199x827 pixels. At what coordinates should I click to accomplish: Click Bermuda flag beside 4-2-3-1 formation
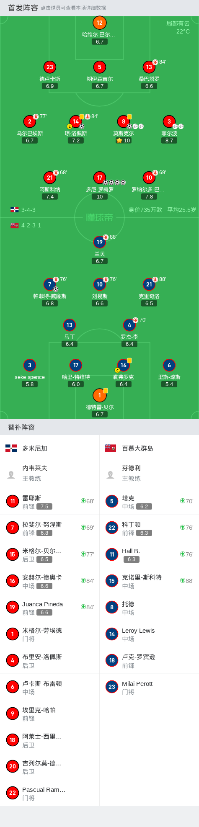tap(14, 225)
